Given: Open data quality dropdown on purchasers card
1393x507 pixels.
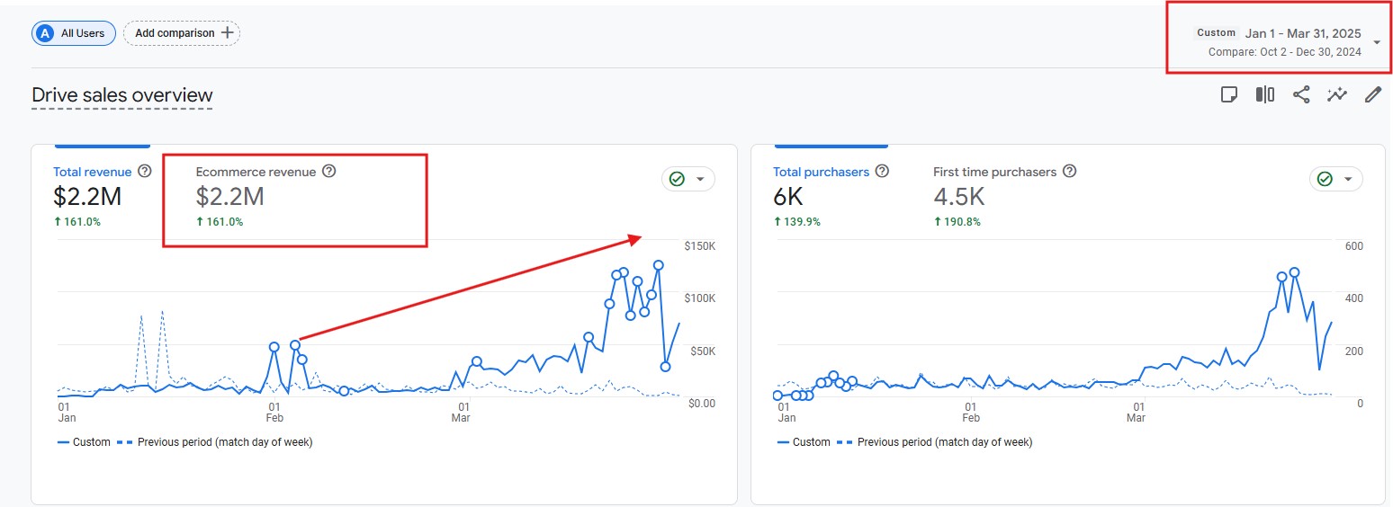Looking at the screenshot, I should (x=1336, y=179).
